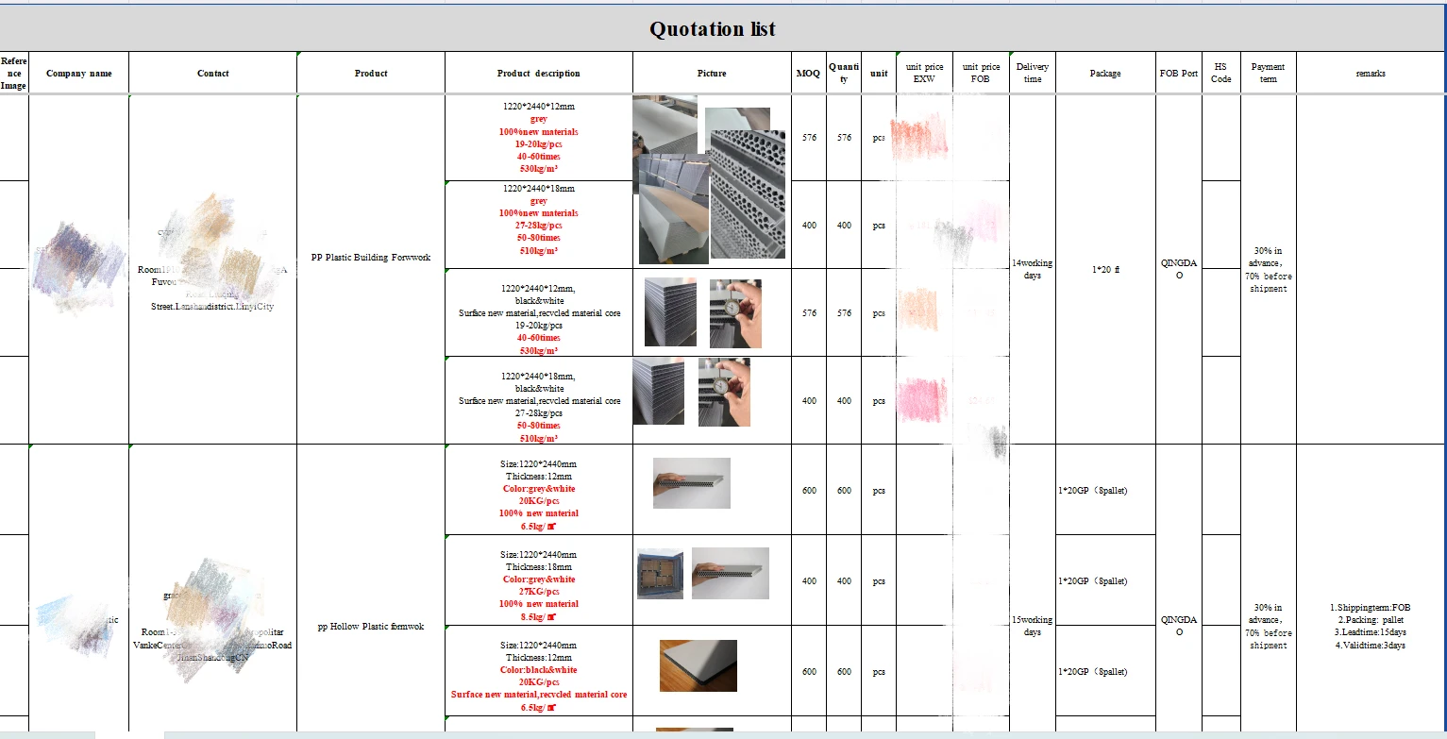Click the container loading photo thumbnail
The width and height of the screenshot is (1447, 739).
pyautogui.click(x=660, y=573)
